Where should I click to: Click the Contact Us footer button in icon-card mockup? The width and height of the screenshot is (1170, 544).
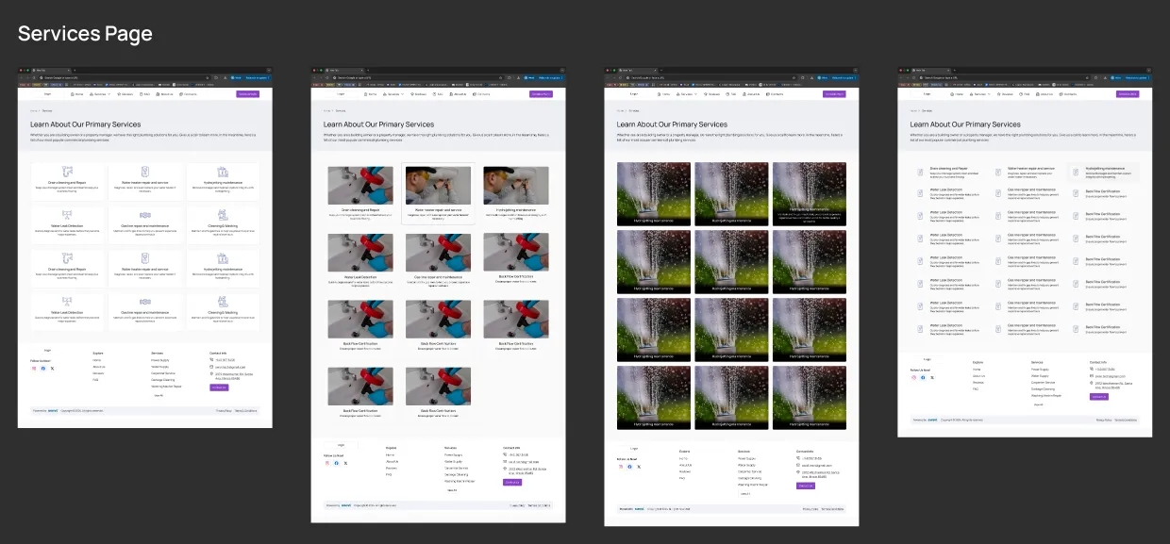point(219,387)
